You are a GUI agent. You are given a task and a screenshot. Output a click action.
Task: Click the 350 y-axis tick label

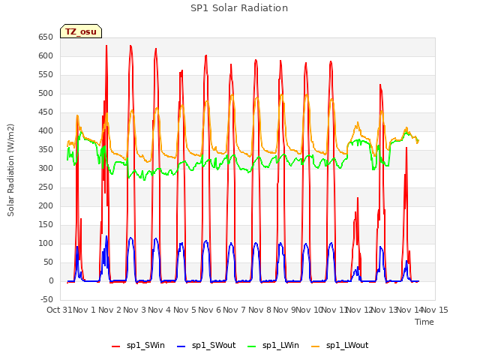(46, 150)
